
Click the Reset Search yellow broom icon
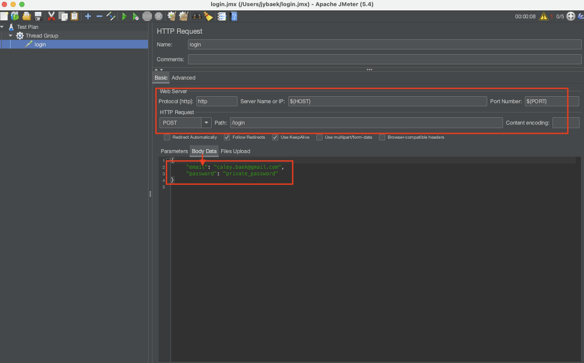209,16
